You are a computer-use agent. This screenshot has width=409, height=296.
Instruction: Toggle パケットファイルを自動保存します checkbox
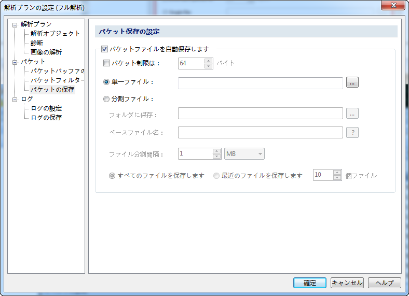coord(104,49)
